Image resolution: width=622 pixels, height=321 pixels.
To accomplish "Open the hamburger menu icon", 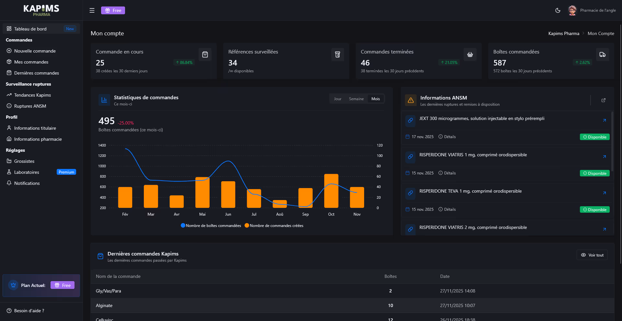I will 92,10.
